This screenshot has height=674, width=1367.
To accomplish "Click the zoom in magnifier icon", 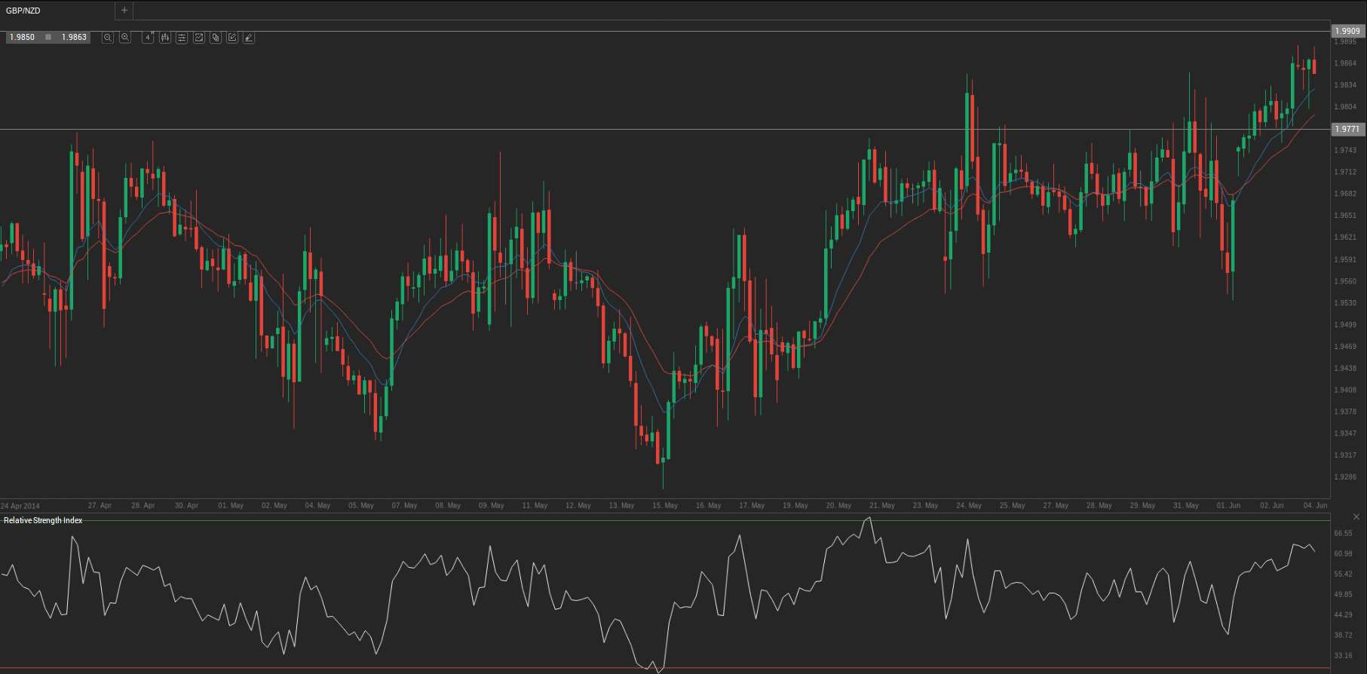I will [x=125, y=38].
